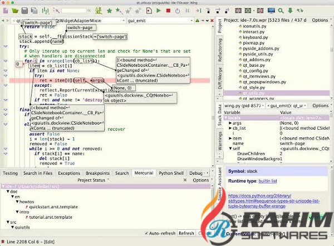Toggle the Auto-refresh checkbox
Viewport: 334px width, 246px height.
point(146,233)
